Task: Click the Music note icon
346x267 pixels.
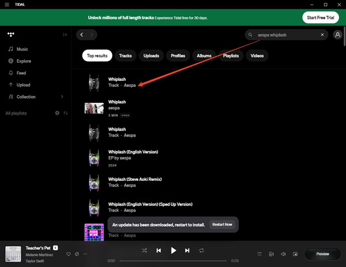Action: [11, 49]
